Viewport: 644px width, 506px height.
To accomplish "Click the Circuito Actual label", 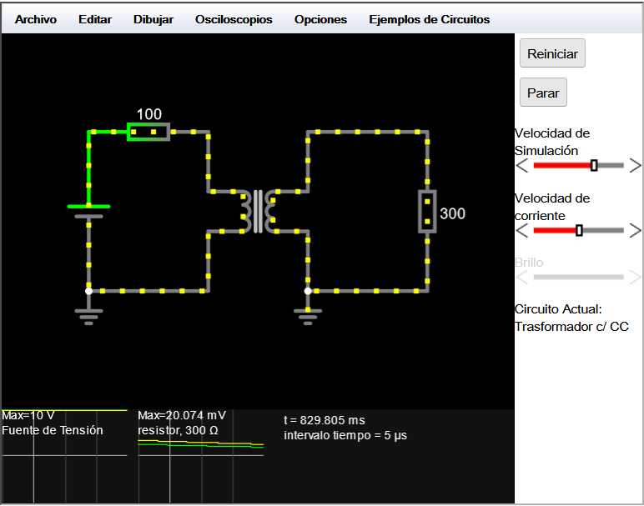I will 558,309.
